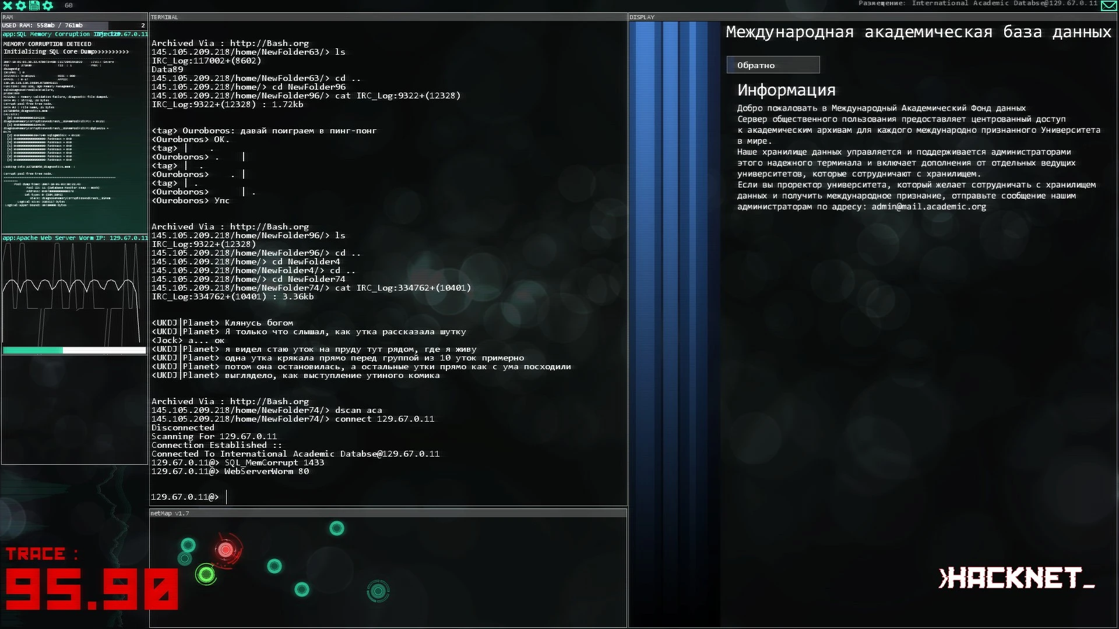Image resolution: width=1119 pixels, height=629 pixels.
Task: Click the TERMINAL panel title
Action: (x=164, y=17)
